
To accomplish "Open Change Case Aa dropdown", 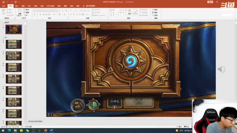I will (54, 14).
